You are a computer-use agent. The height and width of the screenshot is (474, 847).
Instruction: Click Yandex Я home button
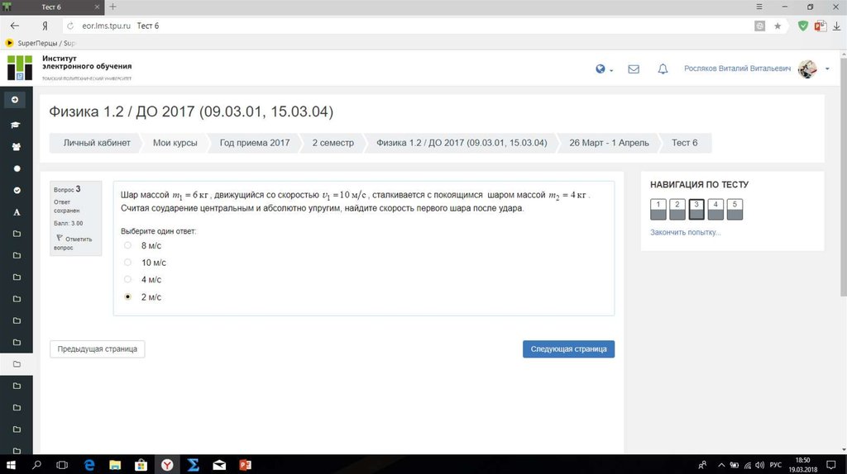(45, 26)
